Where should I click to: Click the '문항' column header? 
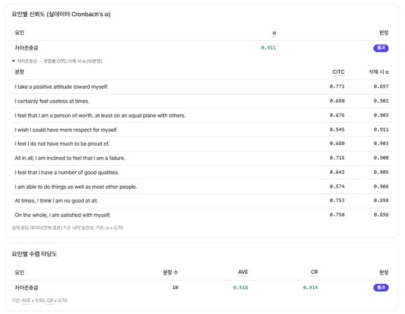pos(19,72)
